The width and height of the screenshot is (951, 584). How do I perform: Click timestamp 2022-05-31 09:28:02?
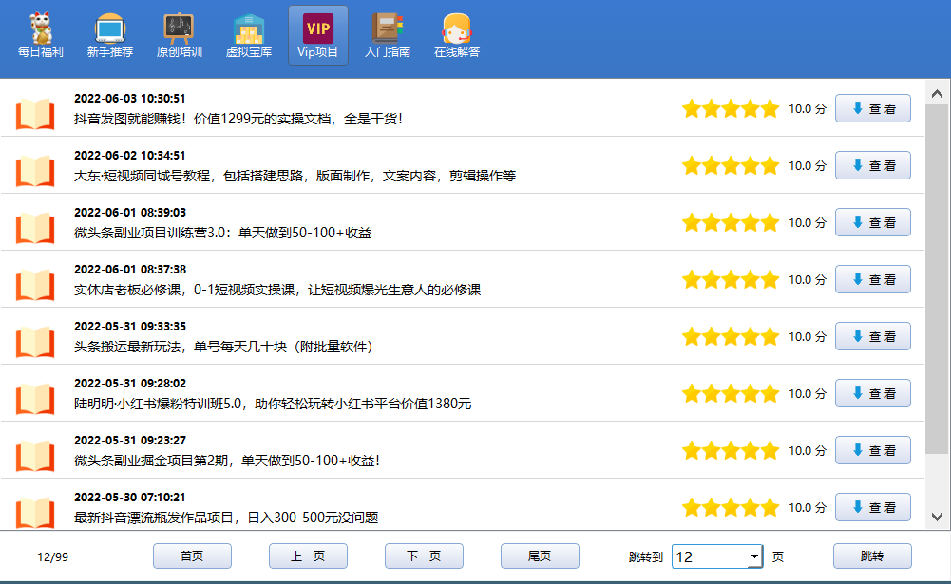pos(130,384)
